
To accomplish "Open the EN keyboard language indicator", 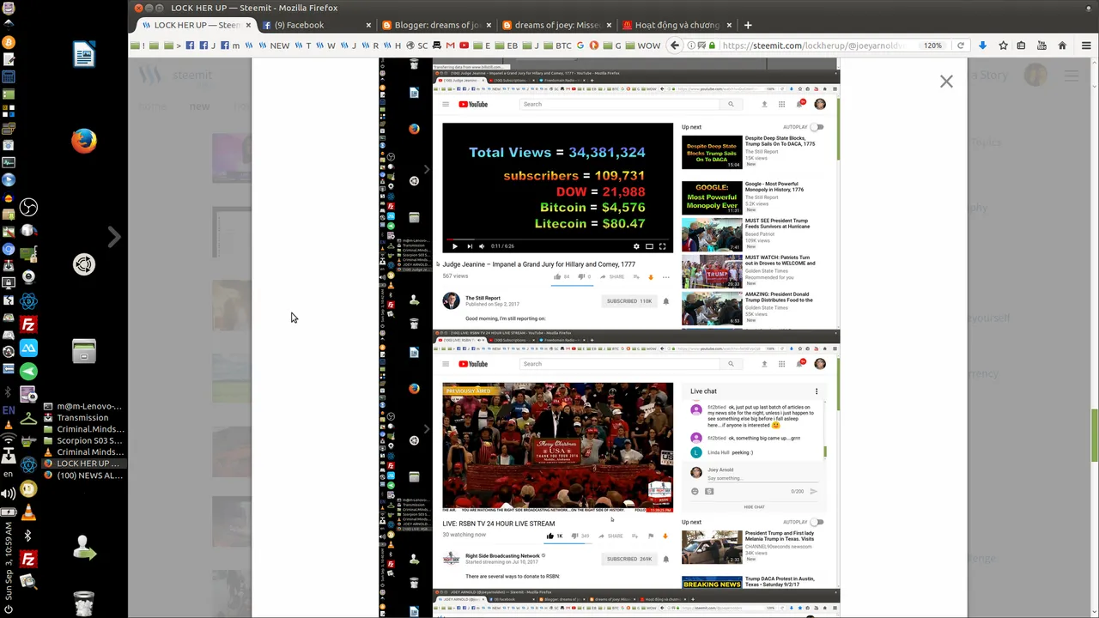I will pos(9,410).
